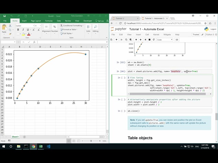Open the font size 11 dropdown
The width and height of the screenshot is (218, 163).
(x=40, y=26)
